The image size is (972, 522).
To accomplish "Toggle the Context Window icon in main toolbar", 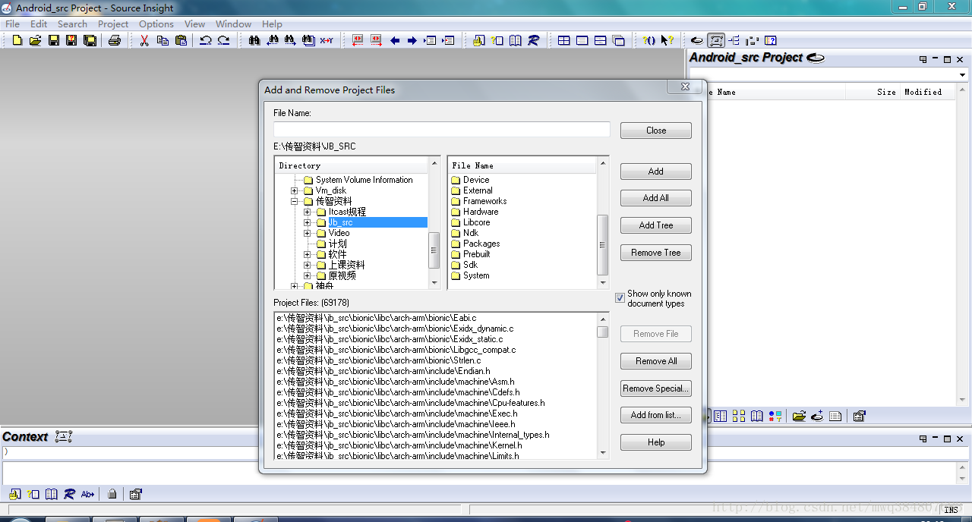I will click(715, 40).
